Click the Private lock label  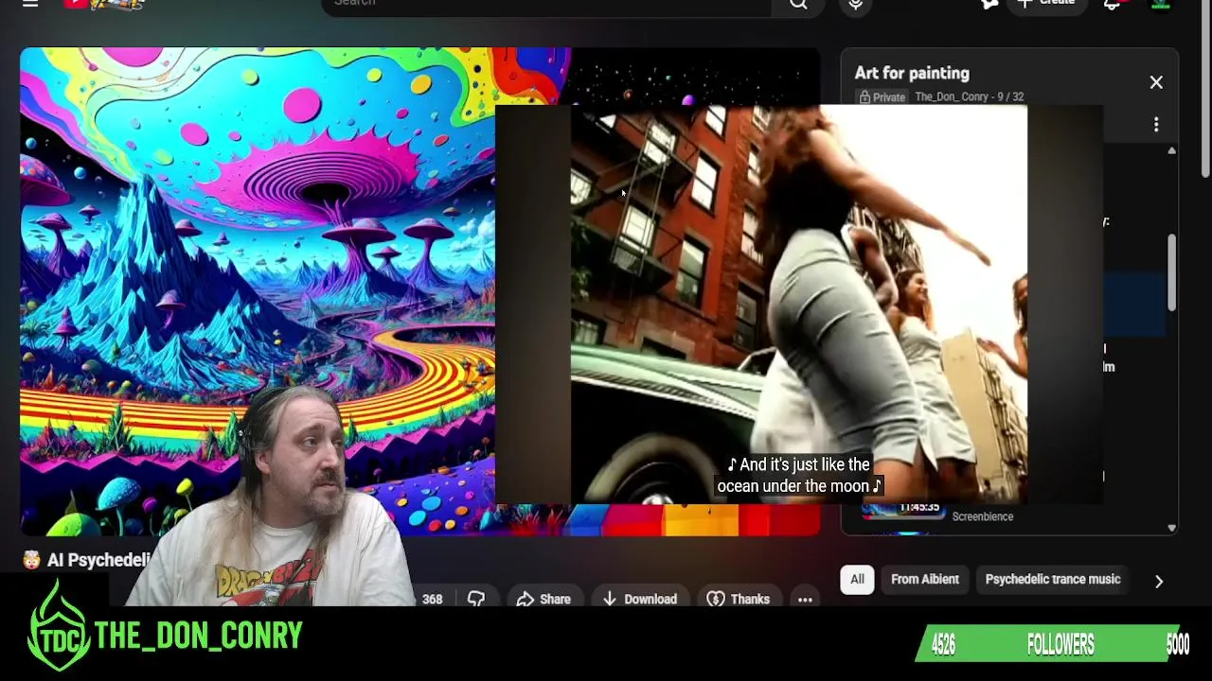point(882,96)
